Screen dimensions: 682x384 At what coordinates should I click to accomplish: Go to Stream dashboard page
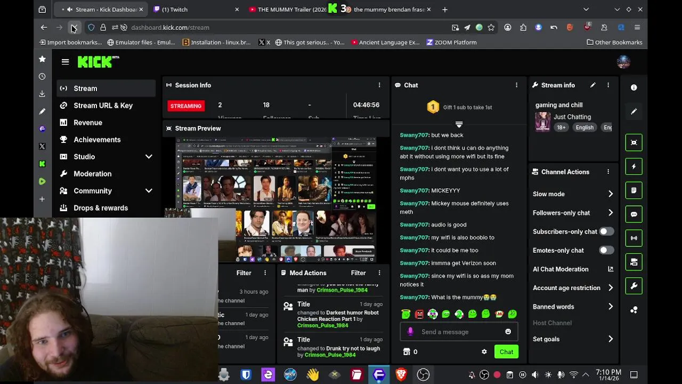pyautogui.click(x=106, y=89)
